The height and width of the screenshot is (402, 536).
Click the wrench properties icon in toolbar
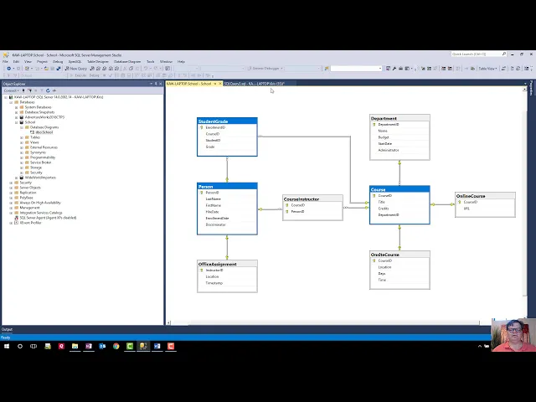tap(394, 69)
